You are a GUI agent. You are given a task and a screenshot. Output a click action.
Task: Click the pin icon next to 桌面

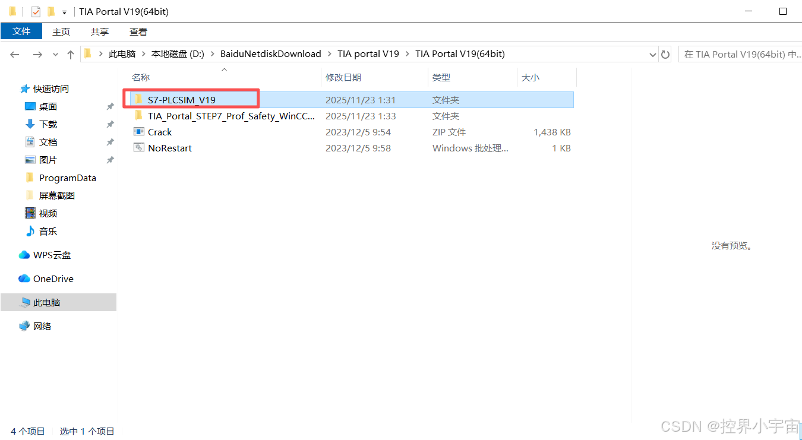click(110, 106)
